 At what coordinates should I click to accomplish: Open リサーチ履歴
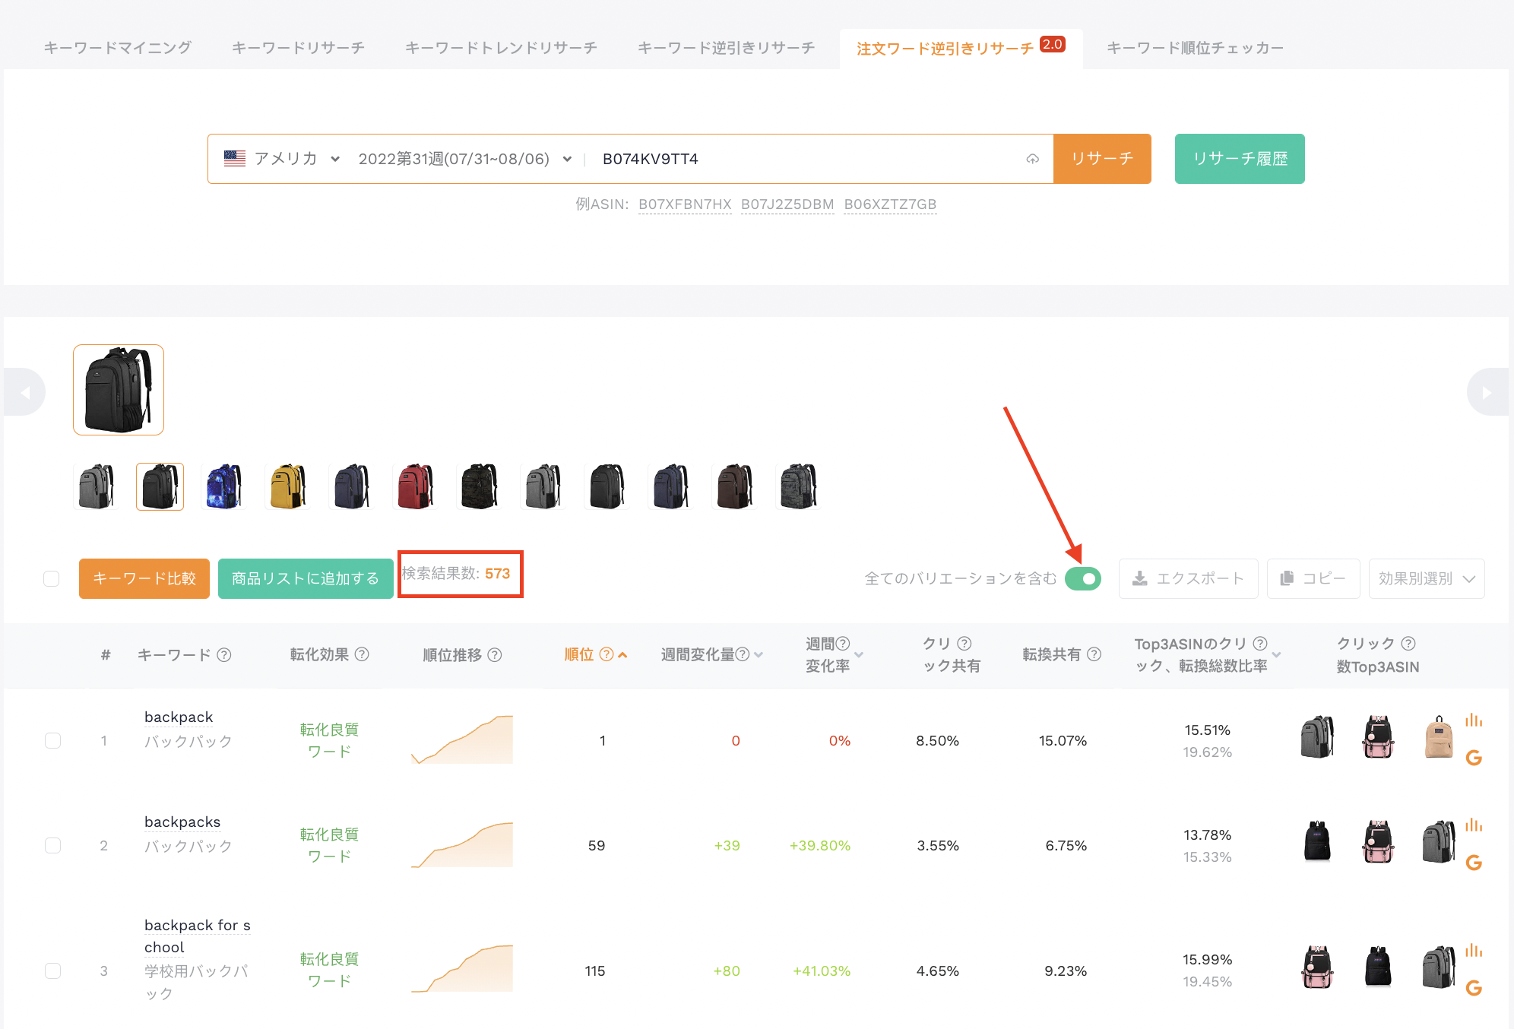1240,159
